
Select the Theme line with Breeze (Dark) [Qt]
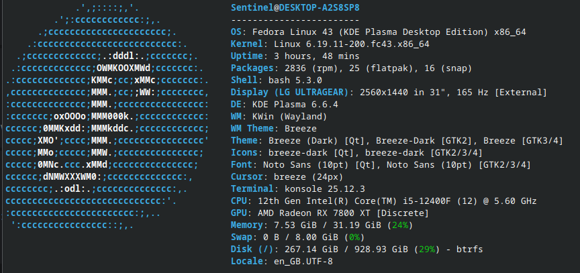pyautogui.click(x=397, y=141)
